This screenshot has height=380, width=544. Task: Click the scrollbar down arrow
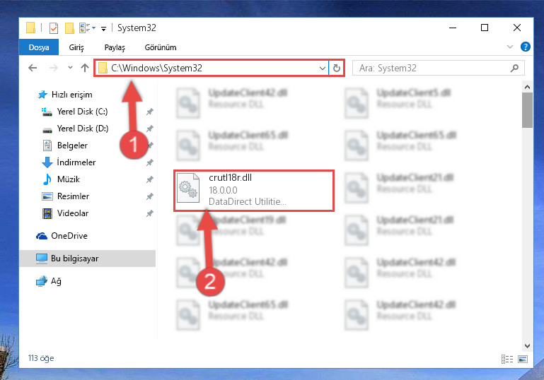pyautogui.click(x=527, y=345)
